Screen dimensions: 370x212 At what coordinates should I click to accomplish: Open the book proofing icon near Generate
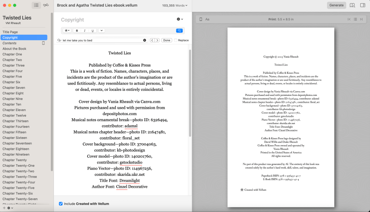click(352, 5)
